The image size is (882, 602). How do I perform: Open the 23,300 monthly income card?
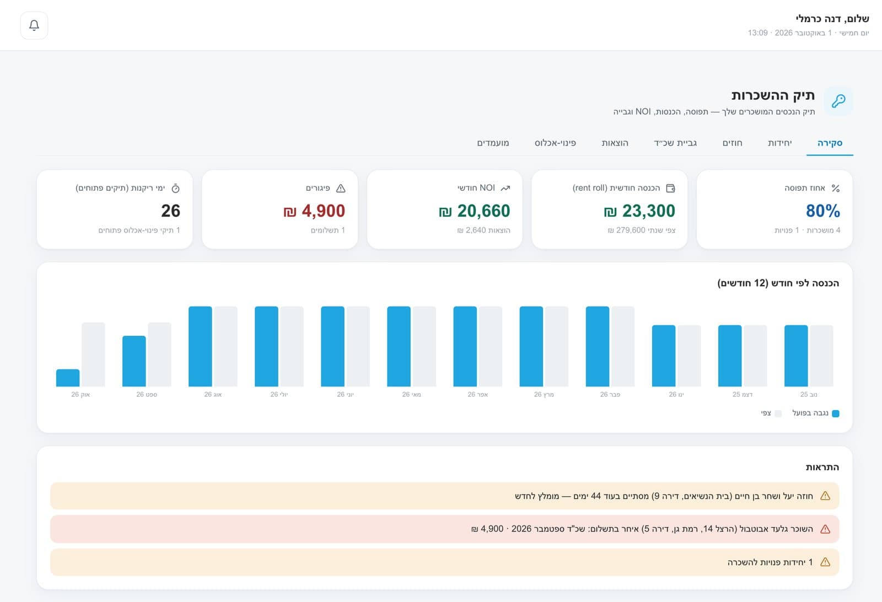[x=610, y=209]
